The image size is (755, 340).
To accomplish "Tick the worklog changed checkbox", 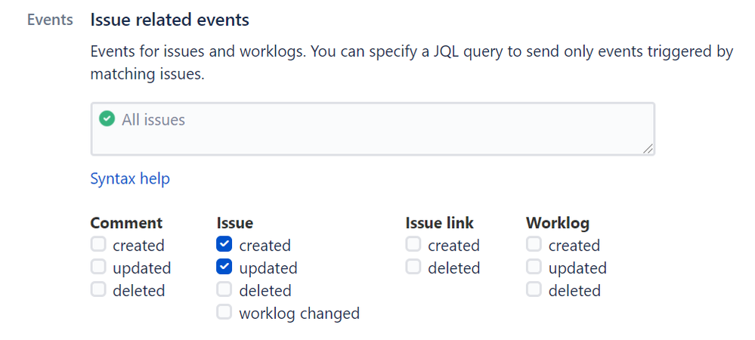I will 224,312.
